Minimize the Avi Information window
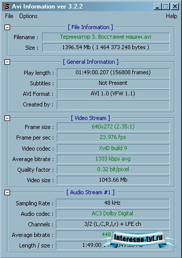This screenshot has height=258, width=182. click(157, 7)
